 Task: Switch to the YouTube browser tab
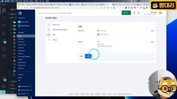(x=139, y=4)
